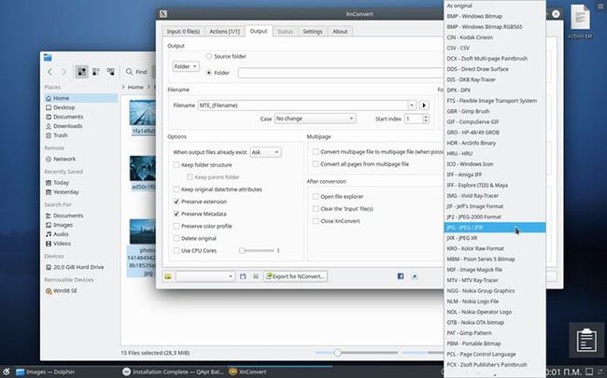Click the load script folder icon in XnConvert
The image size is (607, 378).
click(168, 276)
